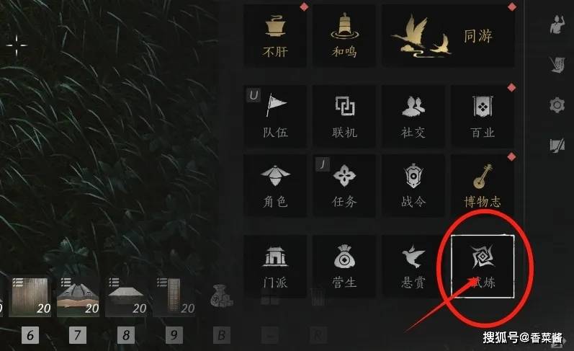Select the hotbar item in slot 6
Image resolution: width=574 pixels, height=351 pixels.
click(30, 297)
